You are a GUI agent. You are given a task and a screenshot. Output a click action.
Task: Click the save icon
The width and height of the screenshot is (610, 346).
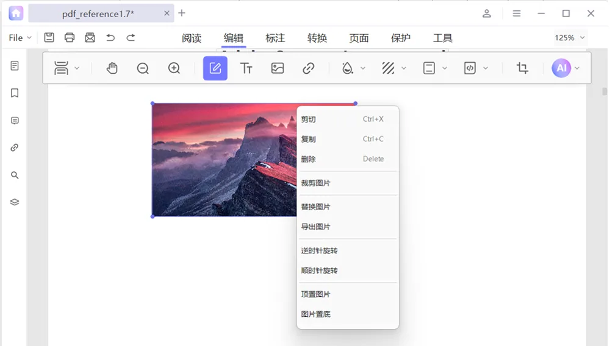click(49, 37)
